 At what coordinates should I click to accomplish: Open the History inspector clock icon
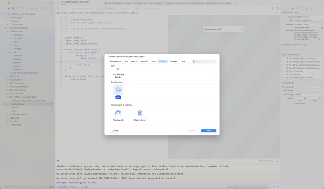297,9
